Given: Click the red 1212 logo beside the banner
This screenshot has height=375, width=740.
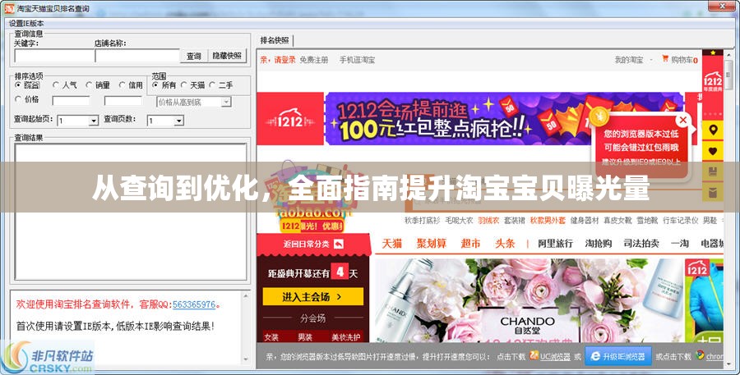Looking at the screenshot, I should coord(290,119).
